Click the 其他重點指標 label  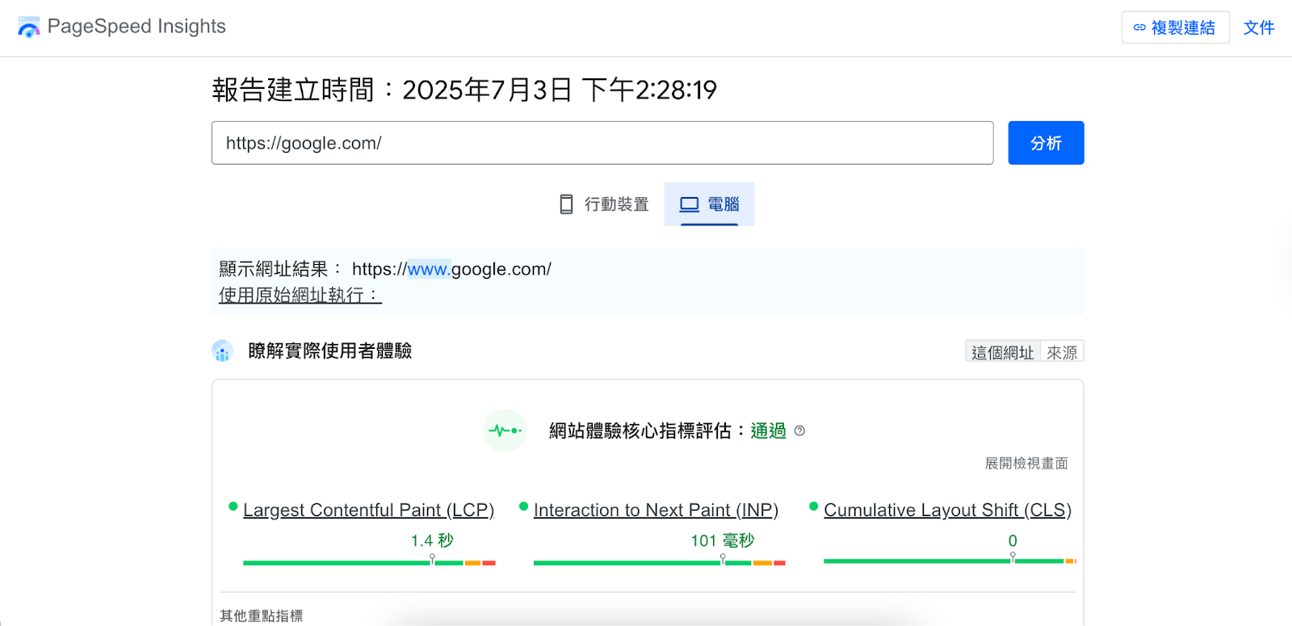click(x=262, y=615)
